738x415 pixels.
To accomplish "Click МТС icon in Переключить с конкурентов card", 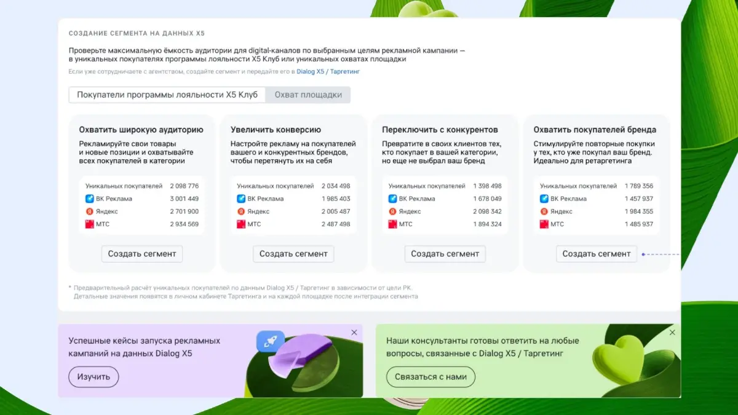I will point(392,224).
